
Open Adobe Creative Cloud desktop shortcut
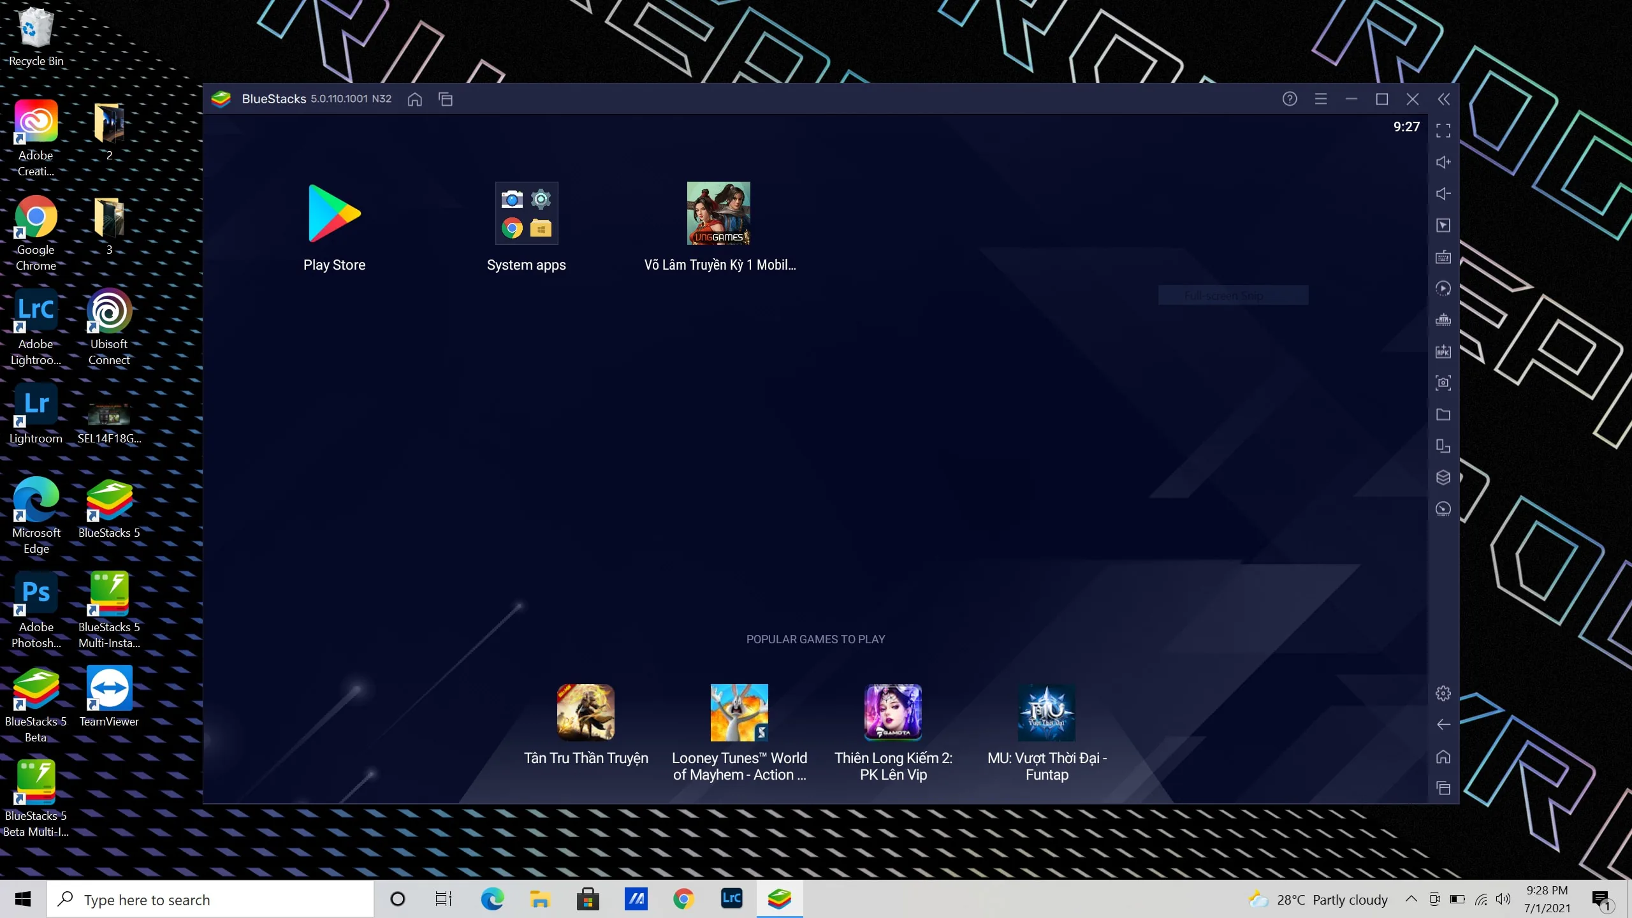[x=36, y=138]
